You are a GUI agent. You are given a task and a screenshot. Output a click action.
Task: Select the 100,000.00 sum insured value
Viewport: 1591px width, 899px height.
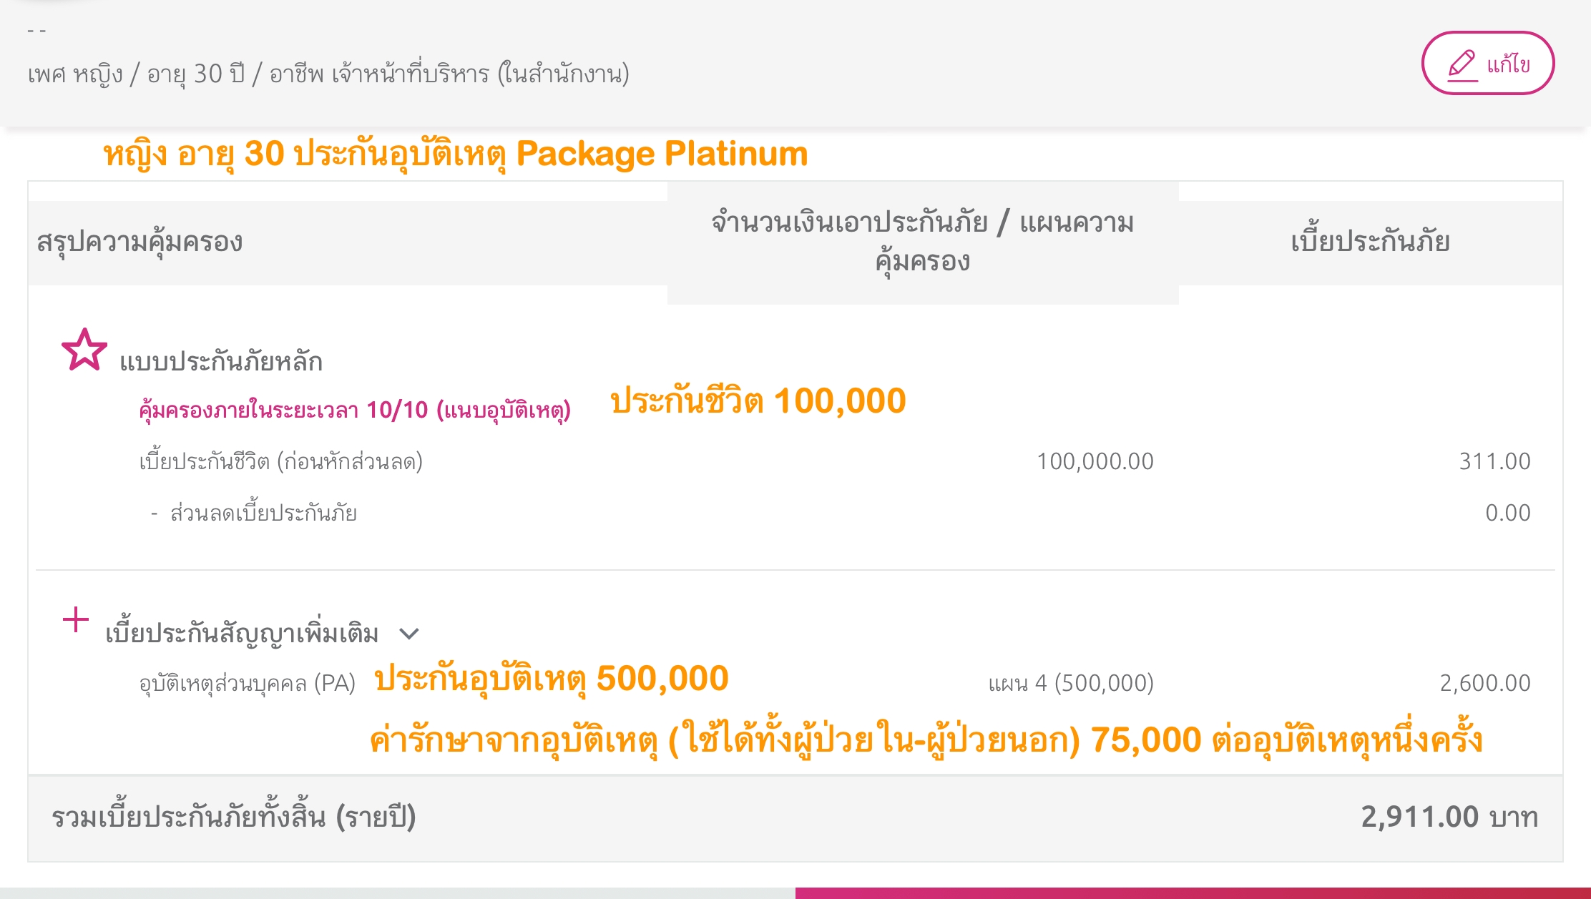point(1095,462)
